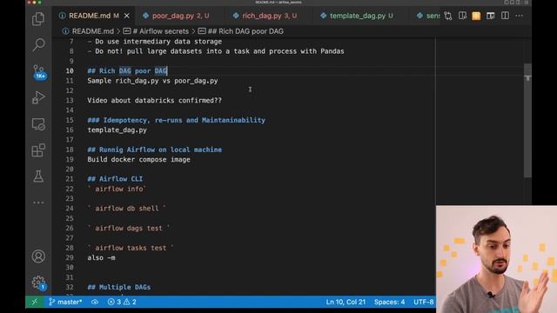Image resolution: width=557 pixels, height=313 pixels.
Task: Open the Testing flask view
Action: [38, 176]
